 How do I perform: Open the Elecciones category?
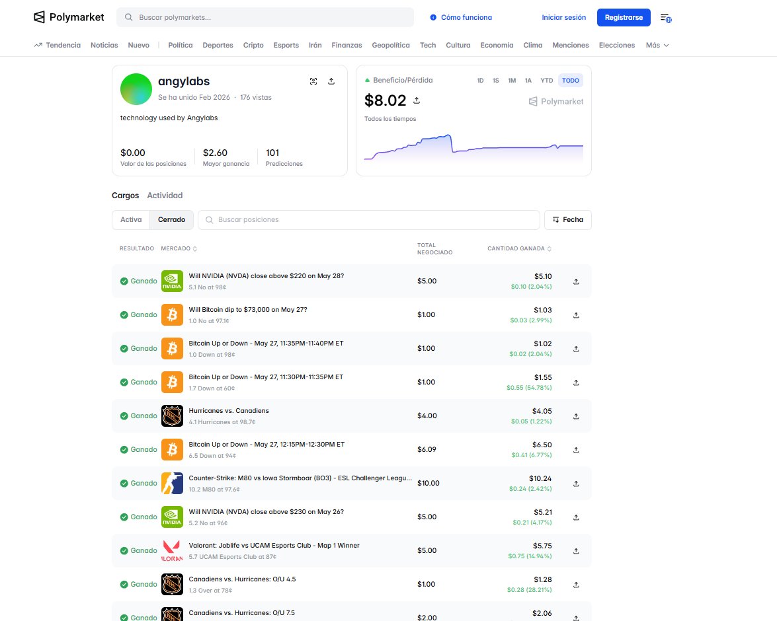tap(616, 45)
